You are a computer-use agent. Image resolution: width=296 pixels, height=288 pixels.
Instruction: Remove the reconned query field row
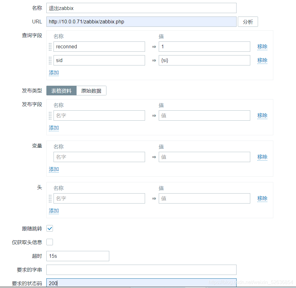pos(262,47)
